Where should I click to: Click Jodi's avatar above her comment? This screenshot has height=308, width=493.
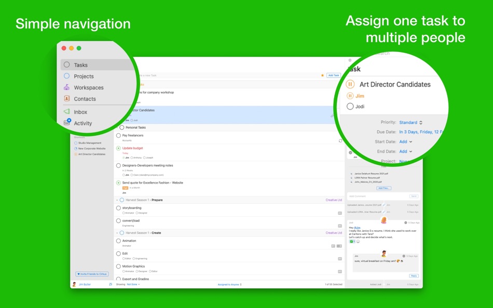point(384,220)
